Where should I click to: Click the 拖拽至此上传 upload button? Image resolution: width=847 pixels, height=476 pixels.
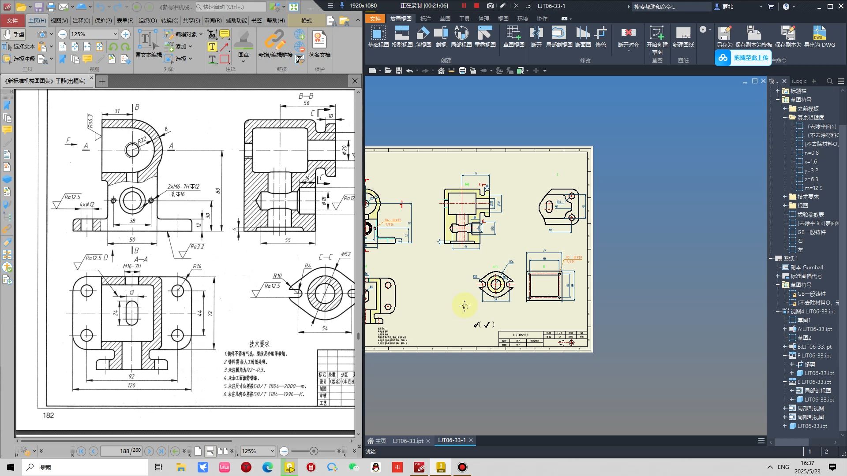point(743,58)
